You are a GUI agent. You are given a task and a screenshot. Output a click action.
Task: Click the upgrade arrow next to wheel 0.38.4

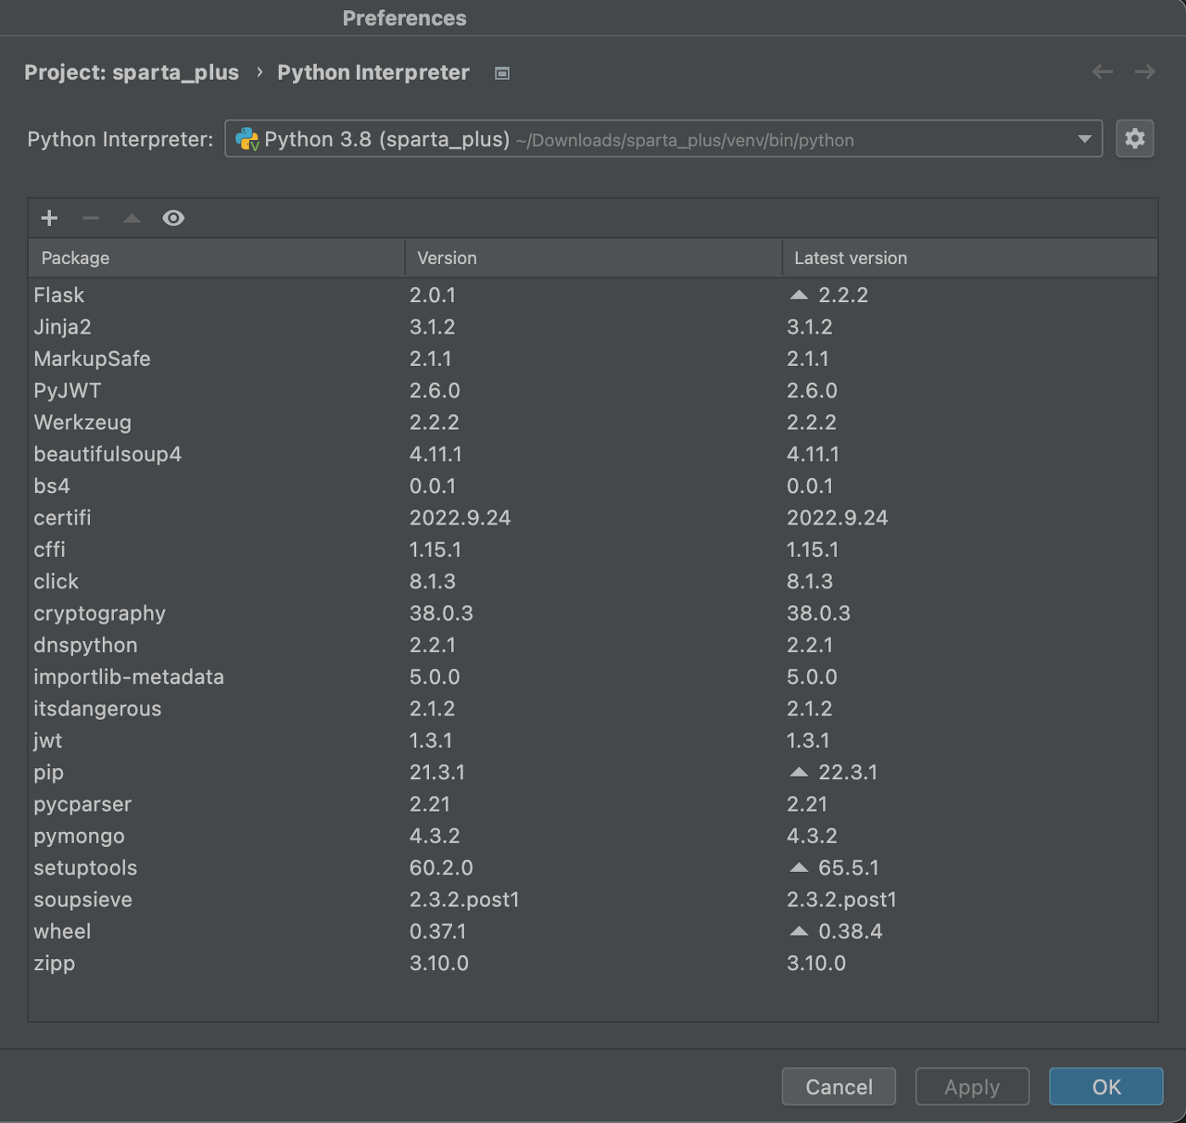tap(799, 931)
